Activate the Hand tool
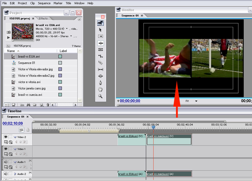Screen dimensions: 252x181 [x=101, y=90]
